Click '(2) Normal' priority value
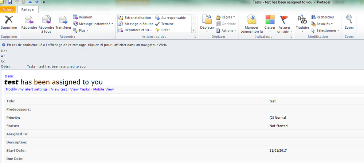 click(278, 118)
